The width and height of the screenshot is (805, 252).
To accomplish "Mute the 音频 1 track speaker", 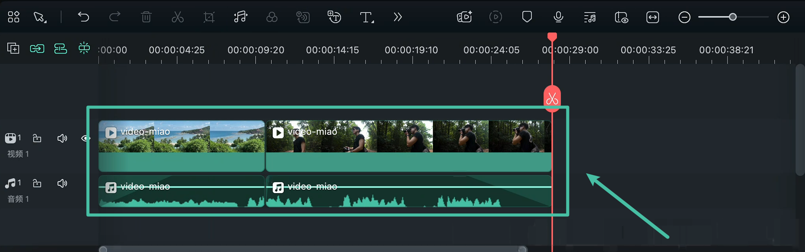I will 62,184.
